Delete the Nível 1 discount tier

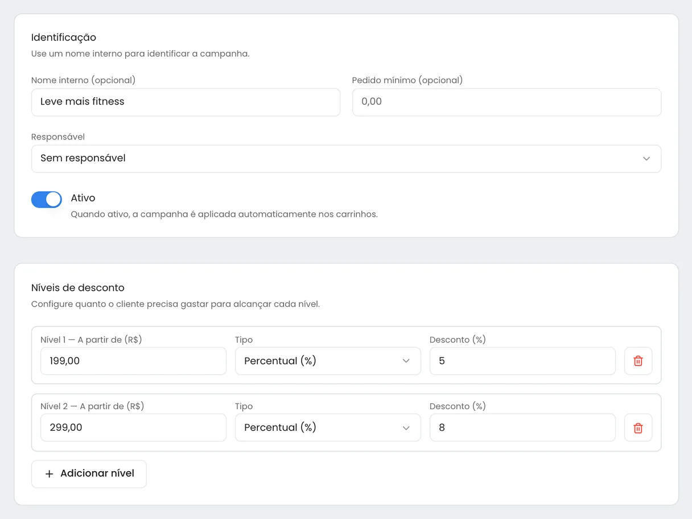(638, 361)
